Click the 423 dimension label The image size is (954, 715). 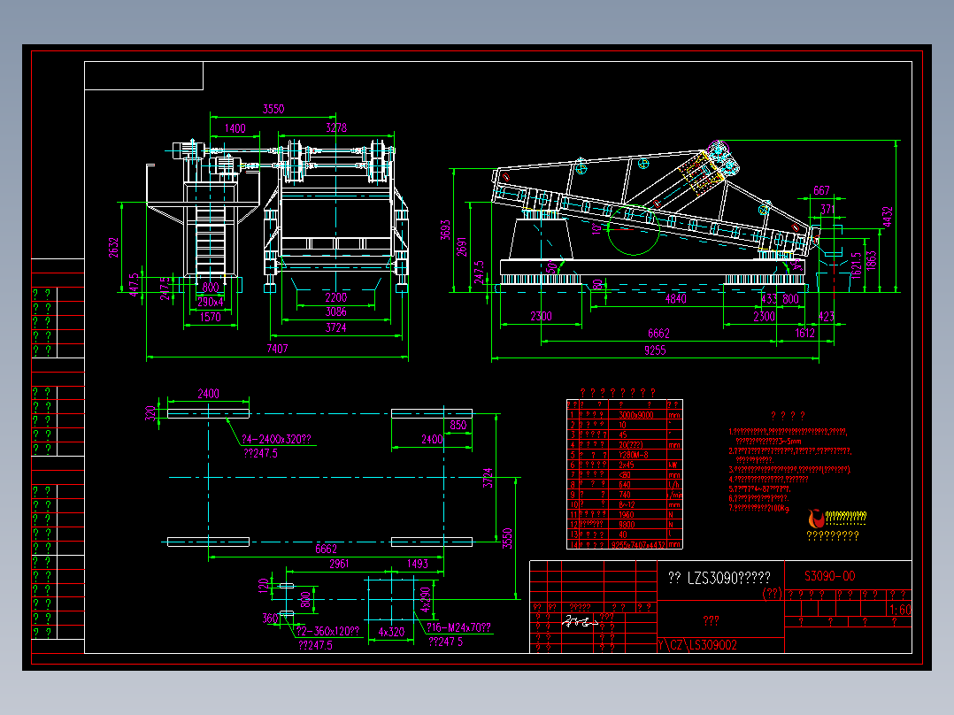point(827,317)
